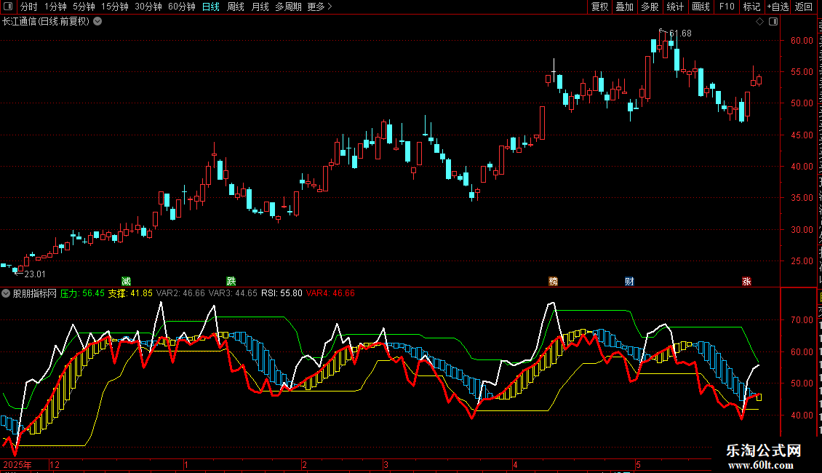Click the 长江通信(日线.前复权) title
This screenshot has height=473, width=822.
46,22
